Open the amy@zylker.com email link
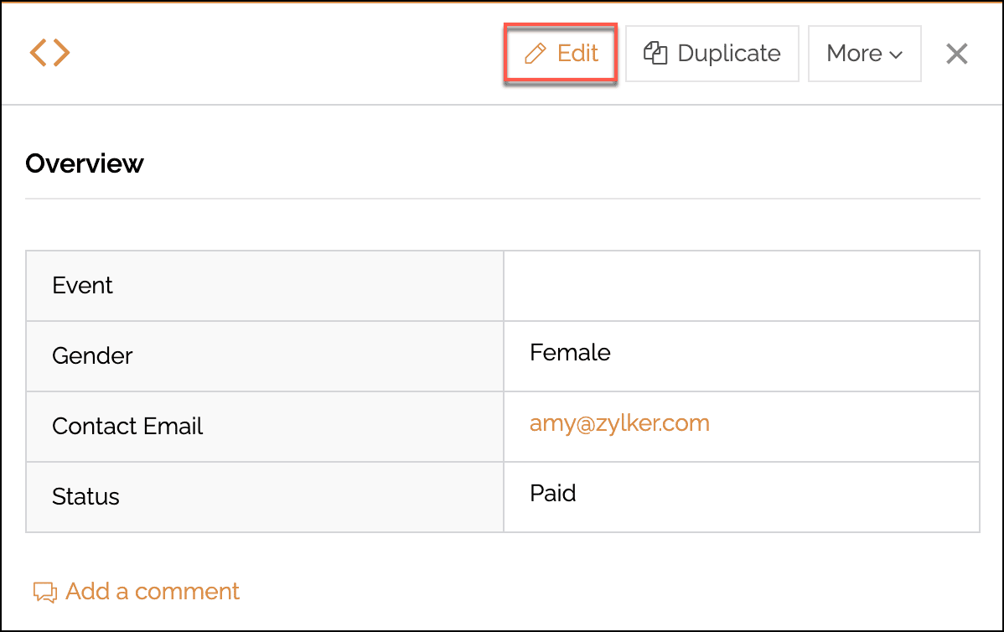The height and width of the screenshot is (632, 1004). [619, 423]
